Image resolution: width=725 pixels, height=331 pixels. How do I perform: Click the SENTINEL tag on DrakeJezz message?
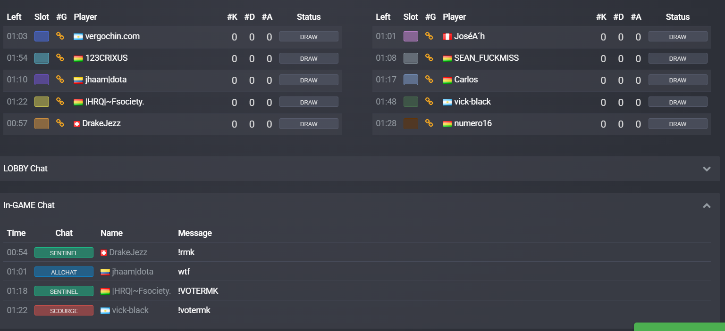[64, 252]
